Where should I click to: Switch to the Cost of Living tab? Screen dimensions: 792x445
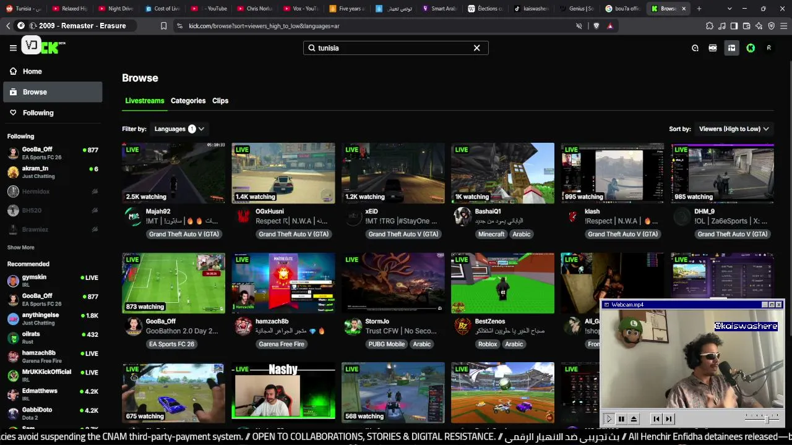(x=162, y=9)
